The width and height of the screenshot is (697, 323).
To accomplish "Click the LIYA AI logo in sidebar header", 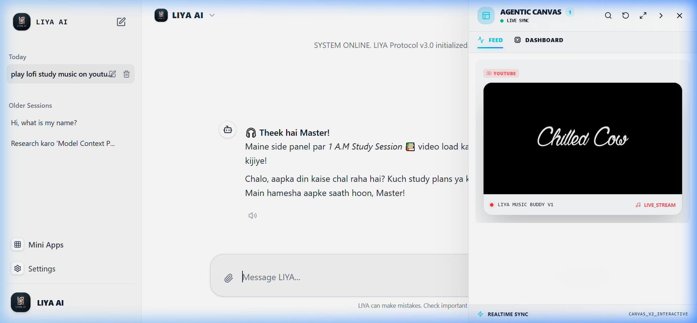I will pyautogui.click(x=22, y=22).
